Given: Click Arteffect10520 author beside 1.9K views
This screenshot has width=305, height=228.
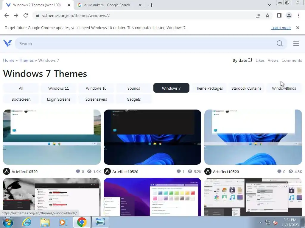Looking at the screenshot, I should 24,172.
